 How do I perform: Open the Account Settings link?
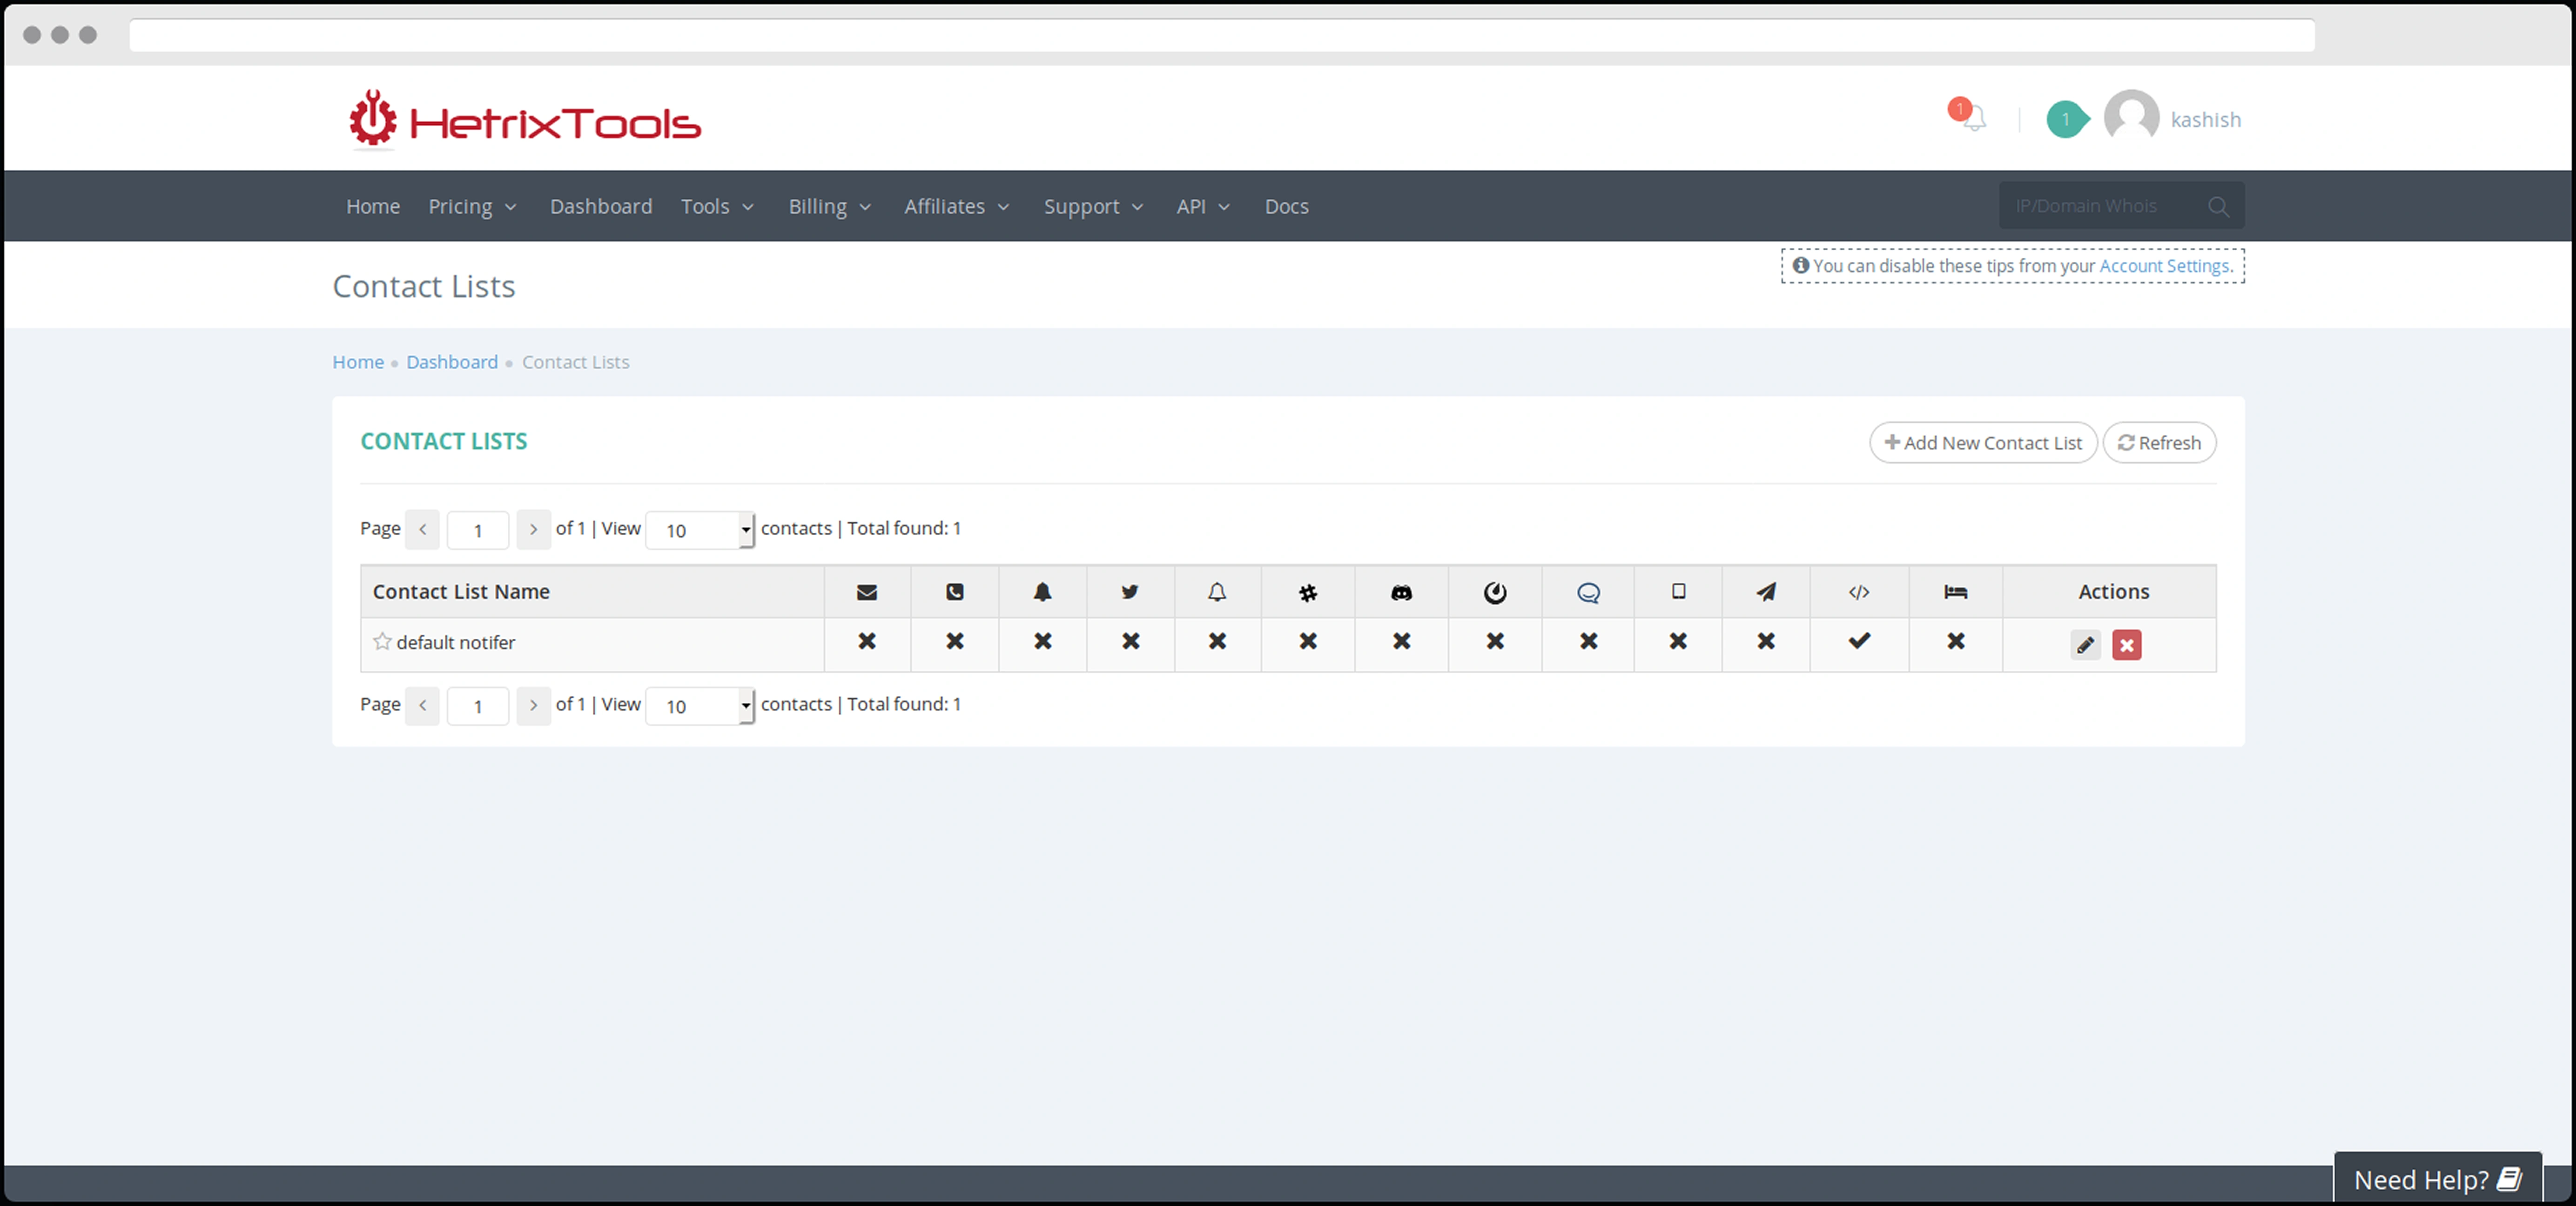click(x=2163, y=266)
